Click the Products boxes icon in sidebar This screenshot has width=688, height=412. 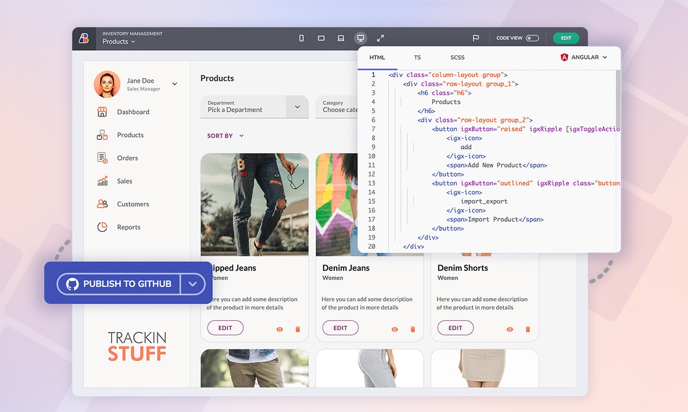point(102,135)
